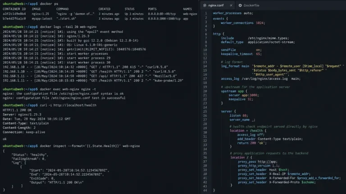Viewport: 346px width, 194px height.
Task: Click the 'log_format main' directive
Action: click(235, 66)
